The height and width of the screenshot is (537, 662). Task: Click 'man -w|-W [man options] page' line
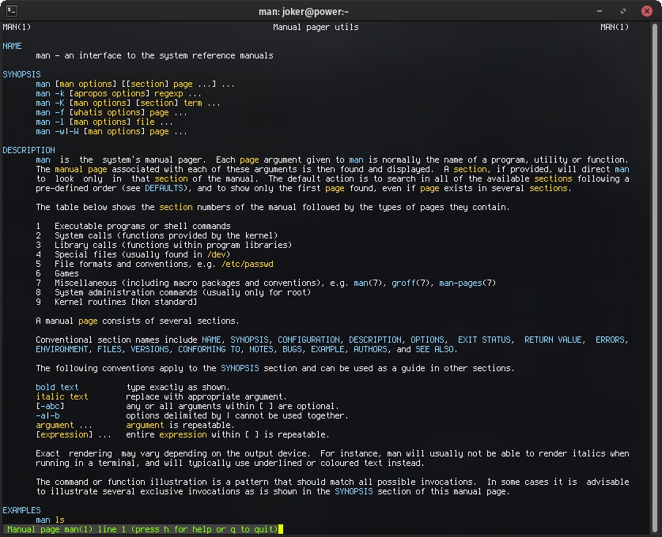[x=112, y=132]
